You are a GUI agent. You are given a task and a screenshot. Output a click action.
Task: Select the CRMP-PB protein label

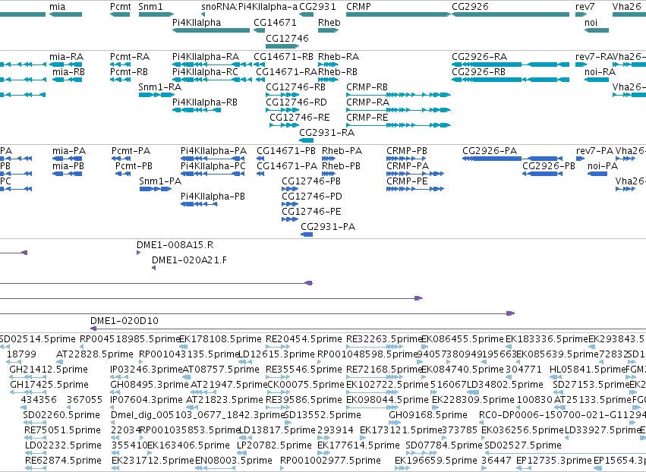pos(407,151)
